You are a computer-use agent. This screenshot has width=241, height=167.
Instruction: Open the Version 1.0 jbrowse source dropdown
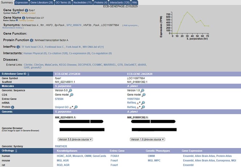point(147,139)
